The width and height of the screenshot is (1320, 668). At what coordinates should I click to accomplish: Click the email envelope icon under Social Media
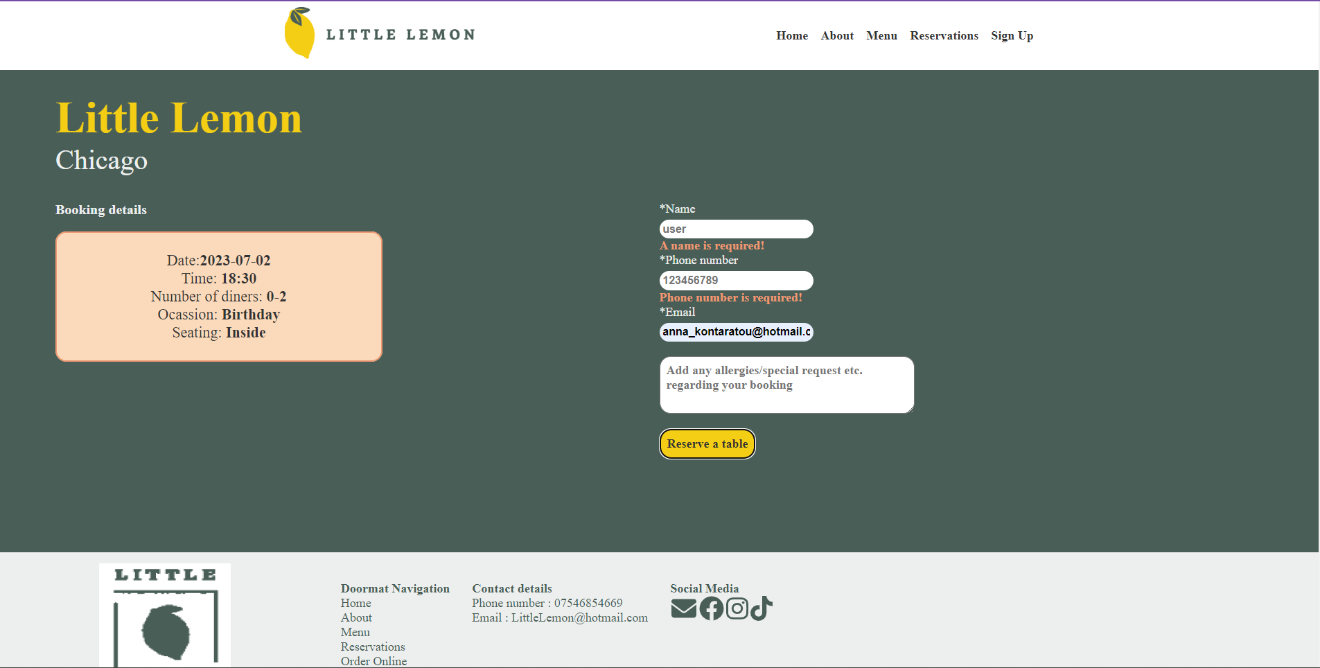click(x=683, y=608)
